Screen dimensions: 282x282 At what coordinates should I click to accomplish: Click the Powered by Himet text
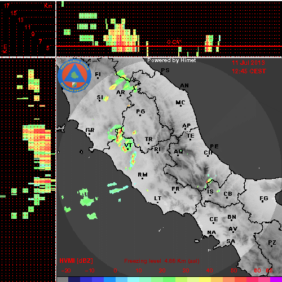171,60
